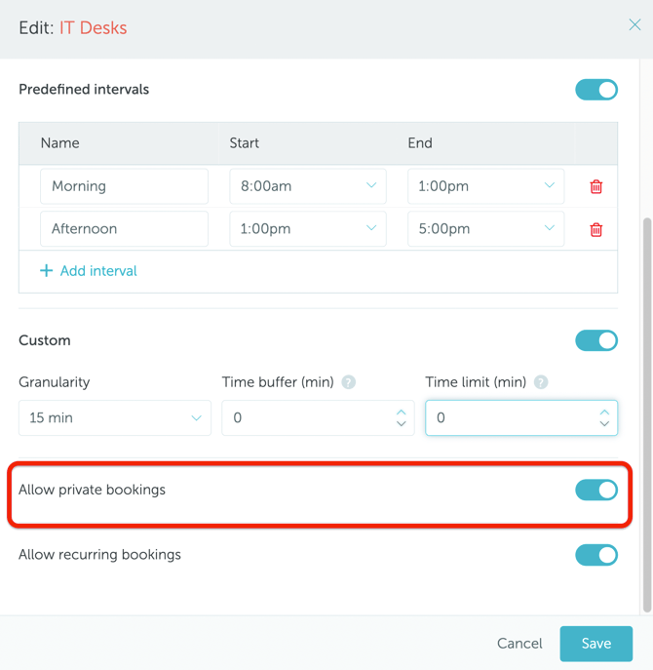Open Afternoon start time dropdown

click(307, 229)
